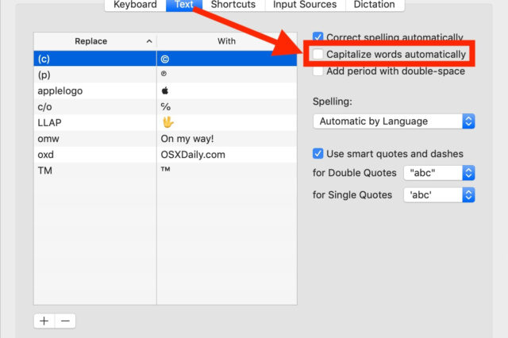
Task: Switch to the Dictation tab
Action: click(375, 6)
